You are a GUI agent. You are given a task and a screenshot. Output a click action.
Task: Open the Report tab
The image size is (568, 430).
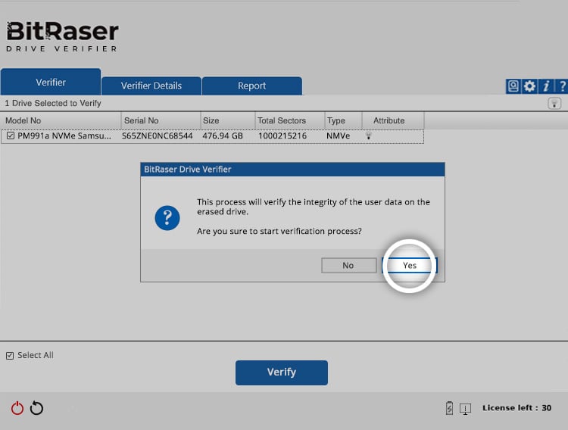(251, 86)
